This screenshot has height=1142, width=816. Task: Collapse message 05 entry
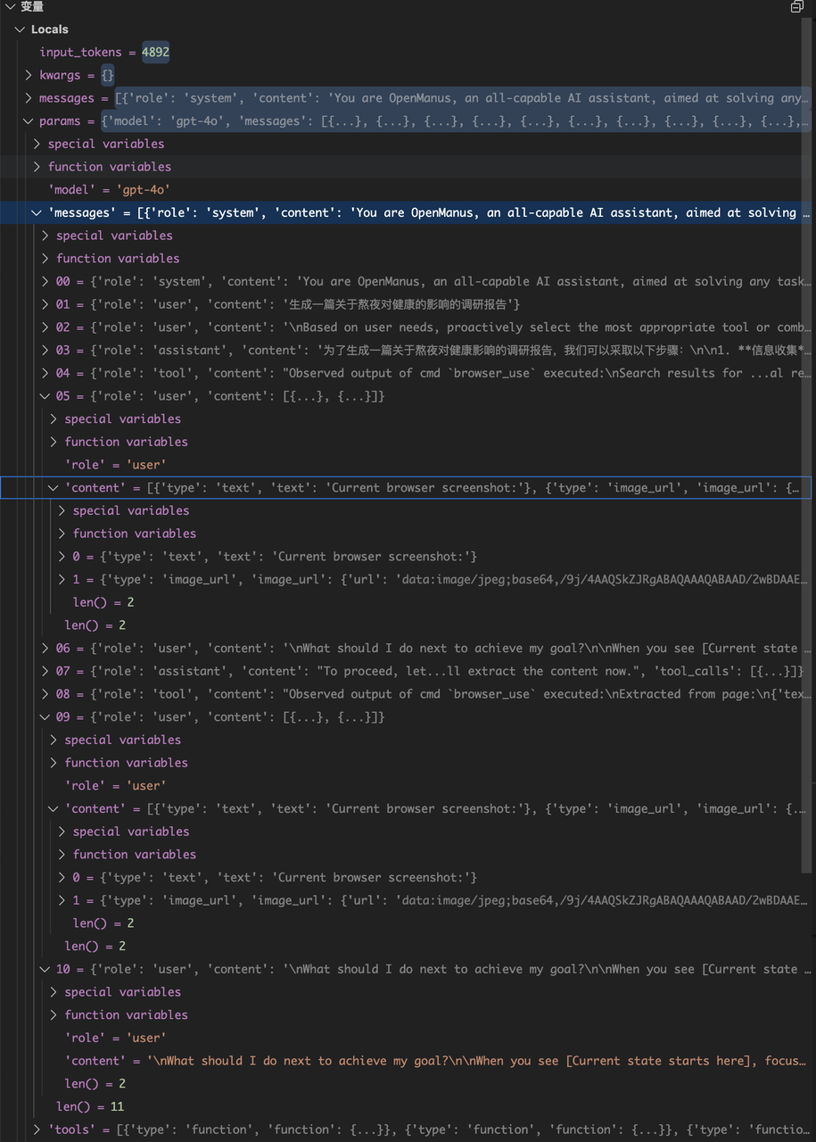tap(45, 396)
